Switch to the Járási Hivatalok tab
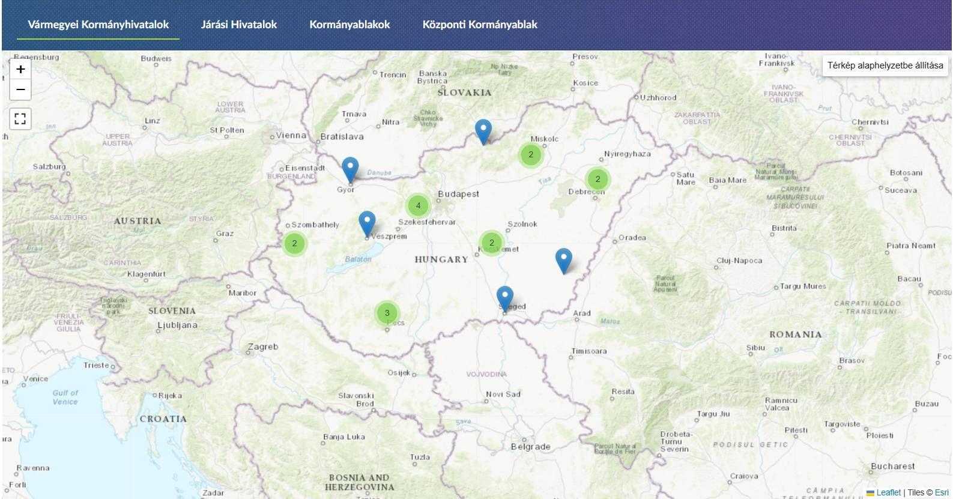 [x=239, y=25]
